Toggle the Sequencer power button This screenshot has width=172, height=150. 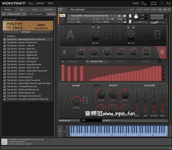(63, 61)
